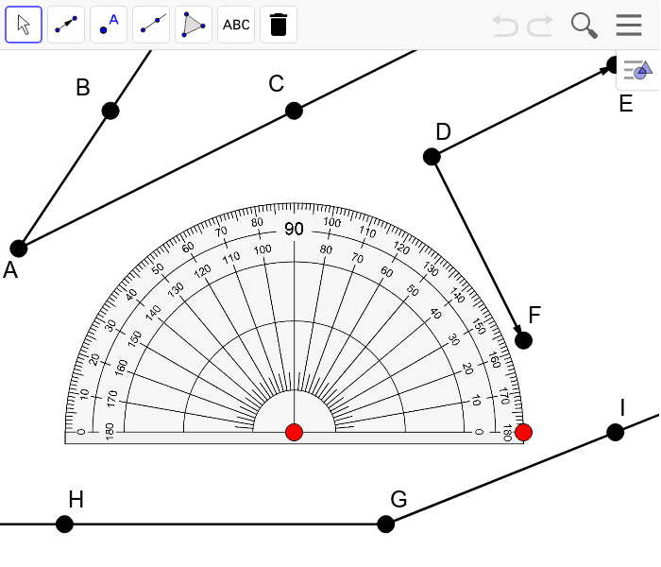This screenshot has height=567, width=661.
Task: Open the style bar toggle icon
Action: pos(637,70)
